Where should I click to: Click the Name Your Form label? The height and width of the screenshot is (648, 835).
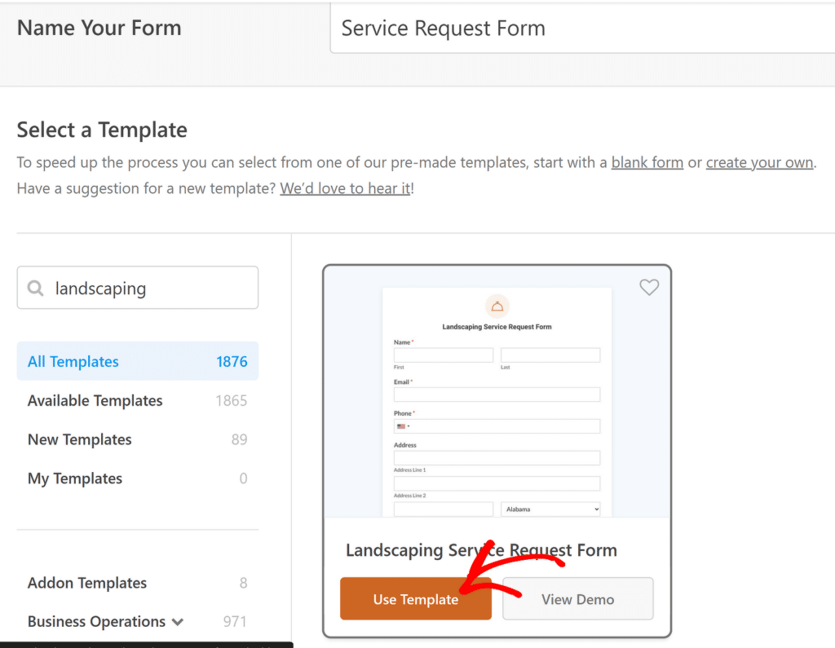pyautogui.click(x=99, y=28)
